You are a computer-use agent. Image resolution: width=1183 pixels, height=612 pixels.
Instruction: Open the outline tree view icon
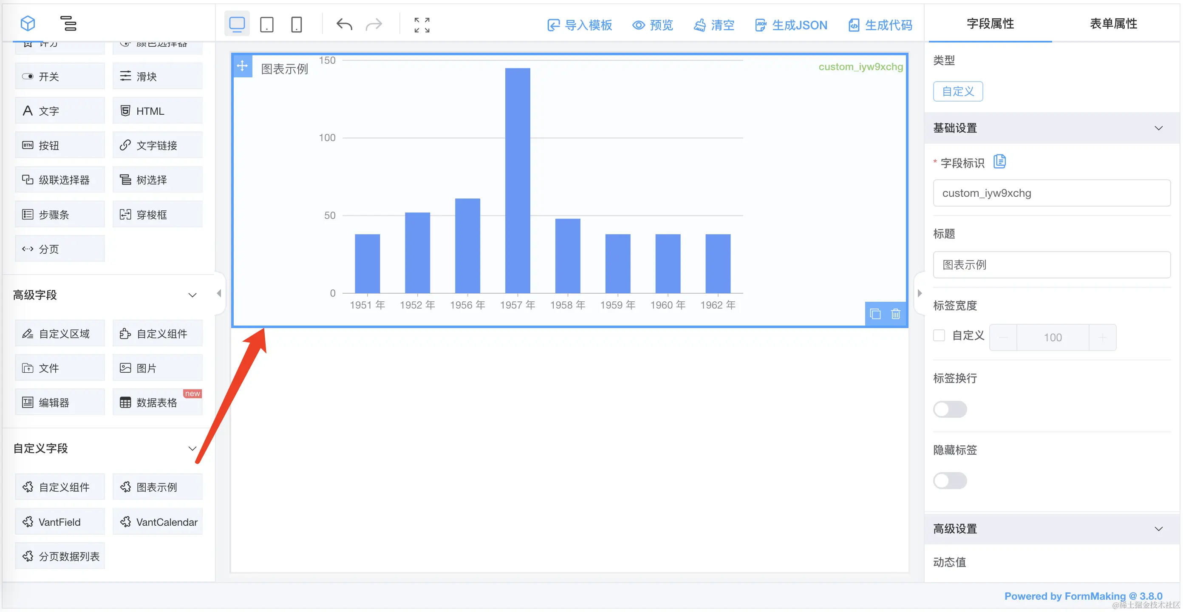click(68, 23)
